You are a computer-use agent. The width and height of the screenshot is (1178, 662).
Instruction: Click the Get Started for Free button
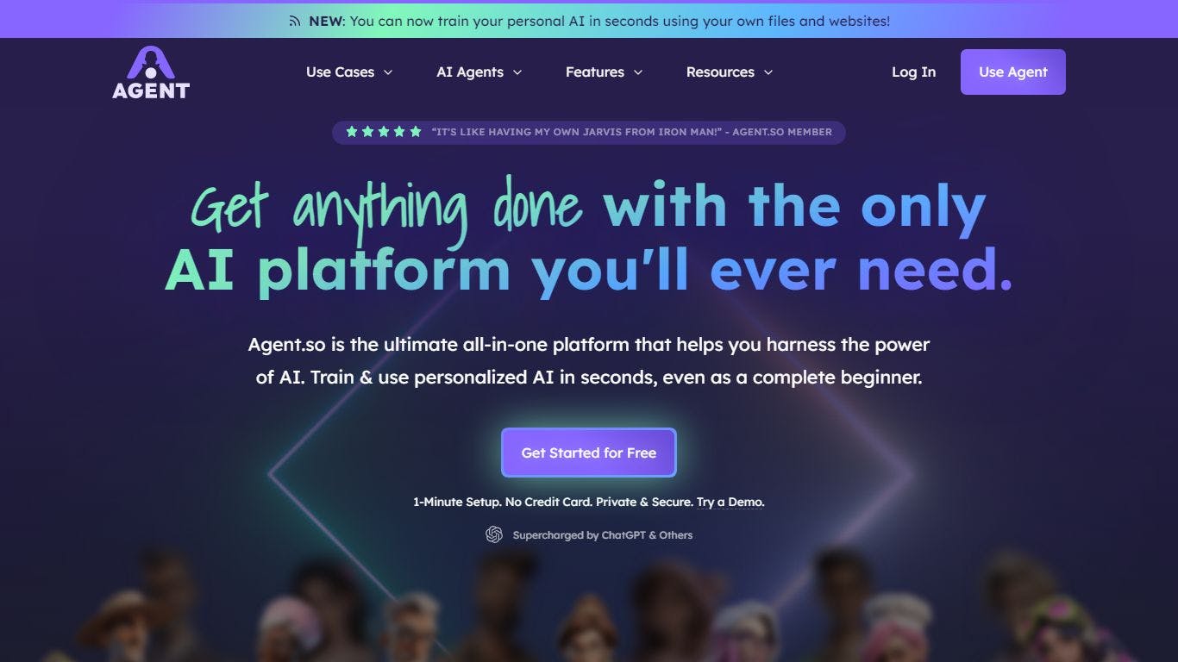pos(589,453)
